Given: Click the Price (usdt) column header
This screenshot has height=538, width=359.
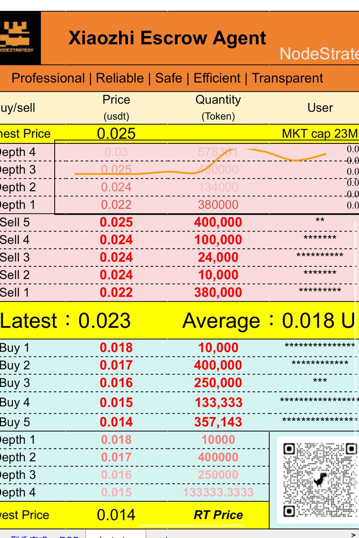Looking at the screenshot, I should pyautogui.click(x=116, y=107).
